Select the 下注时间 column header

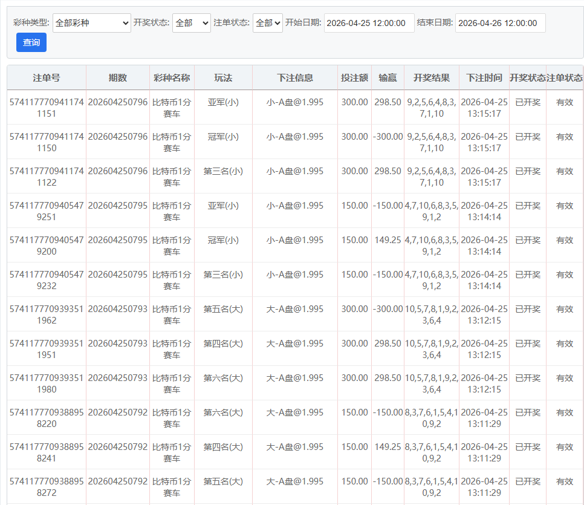coord(484,78)
